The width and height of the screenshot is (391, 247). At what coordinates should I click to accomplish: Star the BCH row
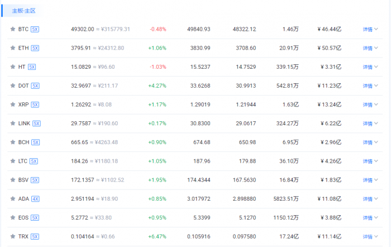[13, 142]
